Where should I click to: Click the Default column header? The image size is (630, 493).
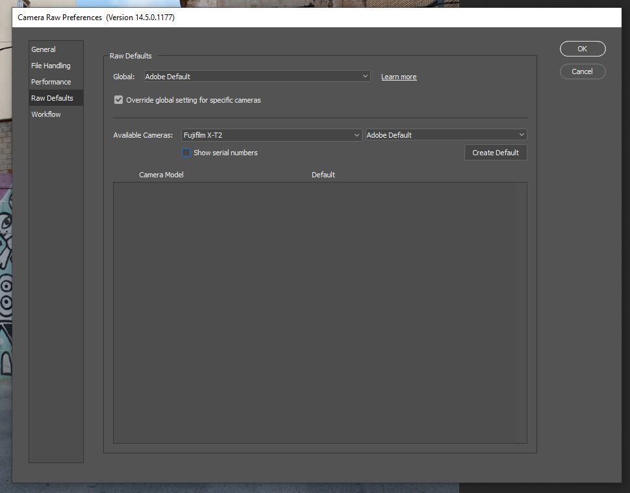(323, 174)
